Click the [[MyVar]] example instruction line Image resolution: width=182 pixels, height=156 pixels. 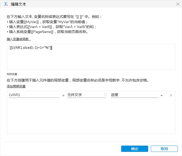pyautogui.click(x=47, y=22)
